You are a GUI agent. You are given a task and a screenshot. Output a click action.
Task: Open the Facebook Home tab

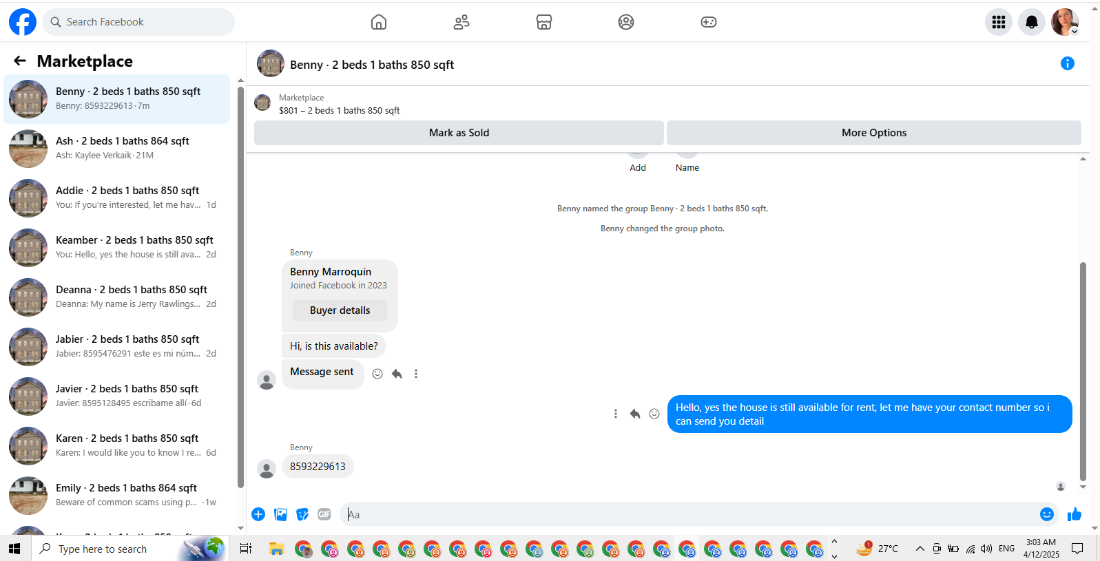point(379,22)
